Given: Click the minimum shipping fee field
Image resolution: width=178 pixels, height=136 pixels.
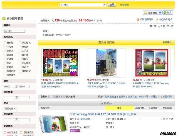Looking at the screenshot, I should click(9, 98).
